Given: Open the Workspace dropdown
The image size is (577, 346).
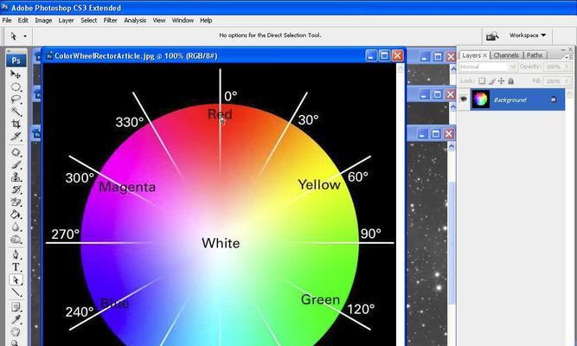Looking at the screenshot, I should click(528, 35).
